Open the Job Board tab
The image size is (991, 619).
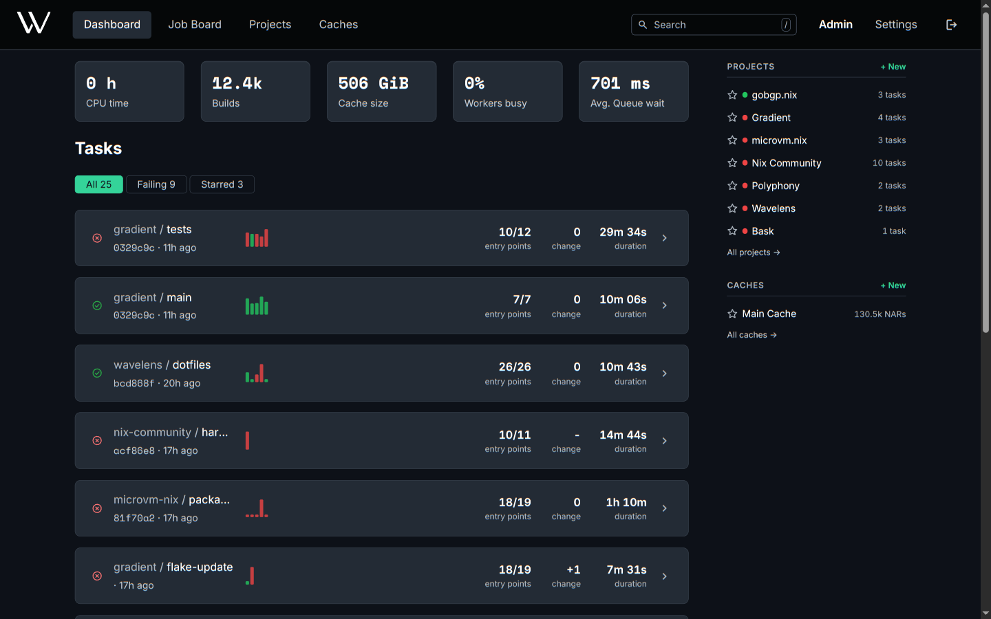coord(195,25)
